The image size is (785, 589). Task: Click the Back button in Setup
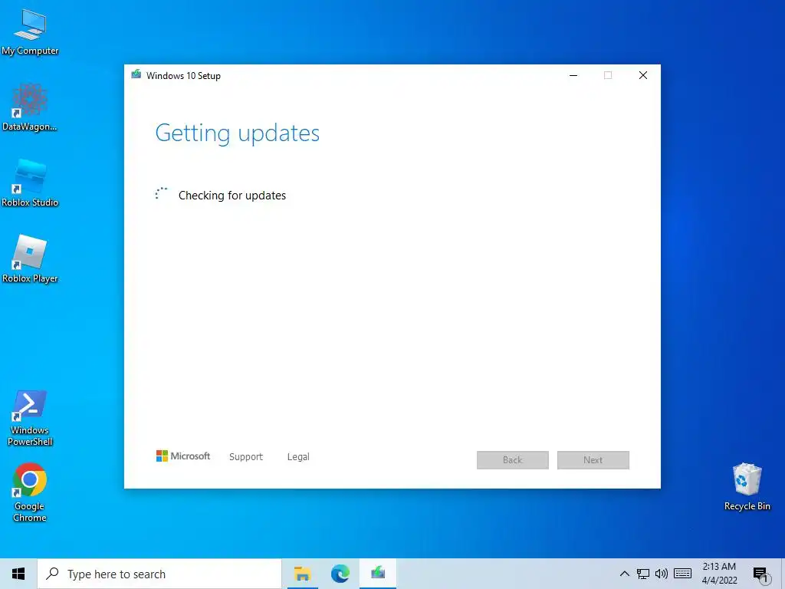click(513, 460)
